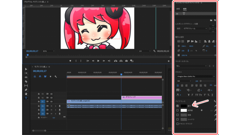
Task: Go to Out point in monitor
Action: pos(109,61)
